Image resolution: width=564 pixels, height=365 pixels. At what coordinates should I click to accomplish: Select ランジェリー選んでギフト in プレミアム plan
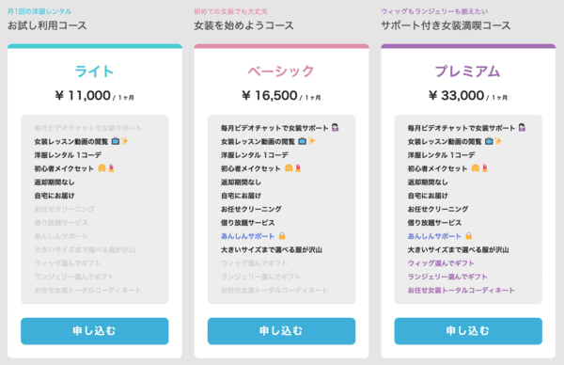[x=447, y=277]
